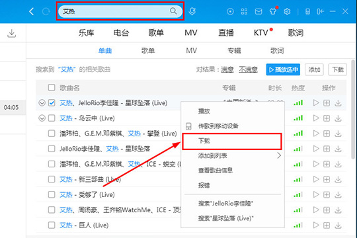Viewport: 357px width, 238px height.
Task: Uncheck the 星球坠落 (Live) row checkbox
Action: tap(52, 103)
